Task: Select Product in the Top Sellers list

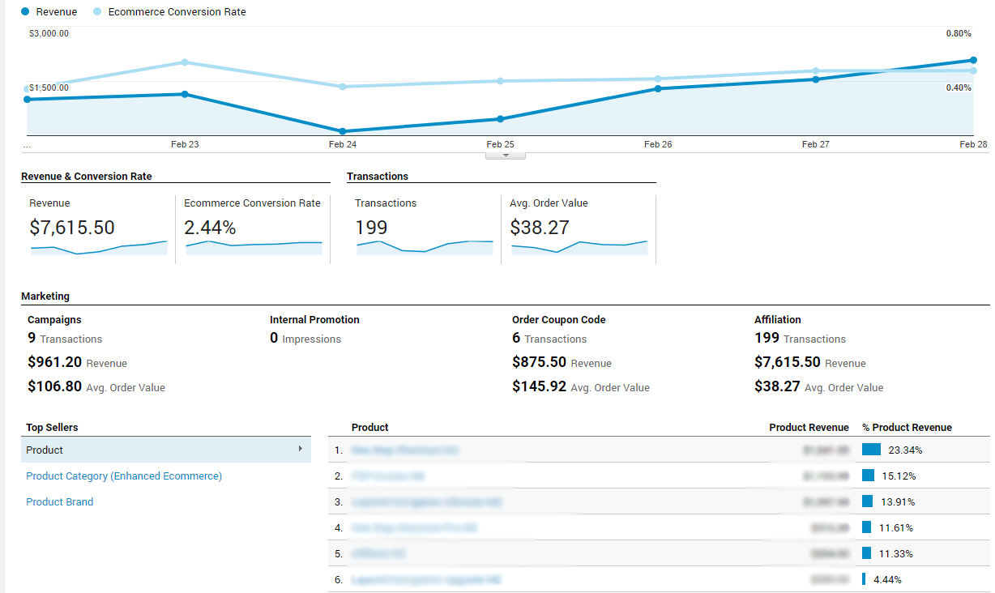Action: (166, 450)
